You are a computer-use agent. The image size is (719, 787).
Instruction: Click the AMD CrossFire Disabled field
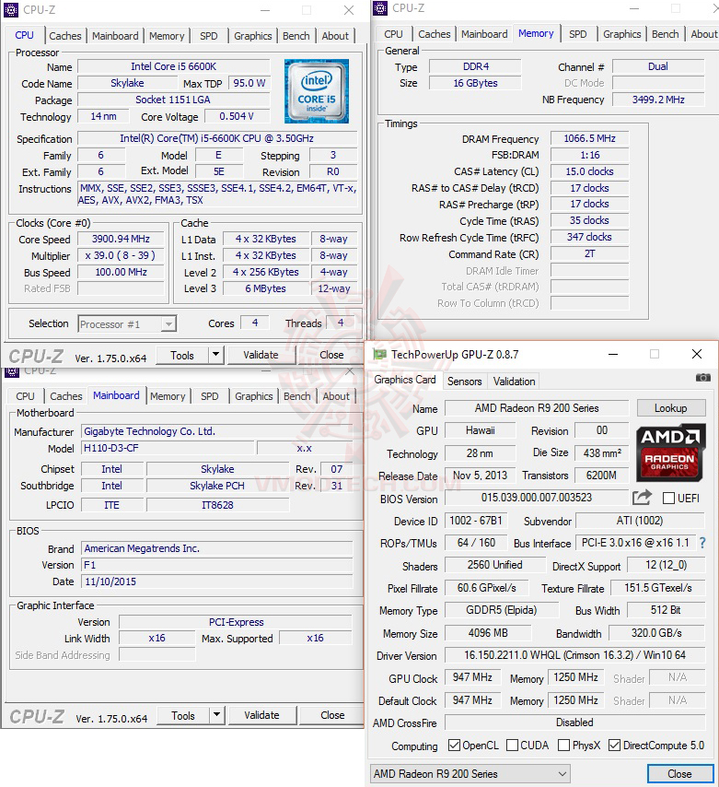coord(575,722)
